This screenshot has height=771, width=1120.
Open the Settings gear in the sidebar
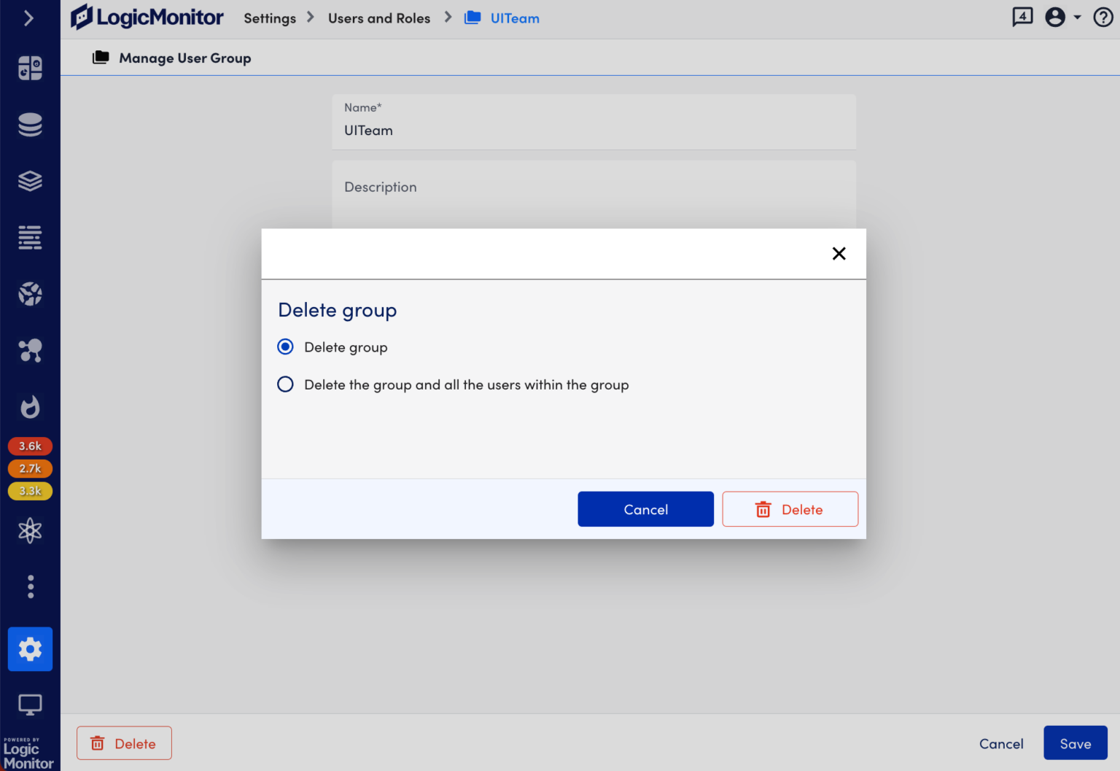point(30,648)
